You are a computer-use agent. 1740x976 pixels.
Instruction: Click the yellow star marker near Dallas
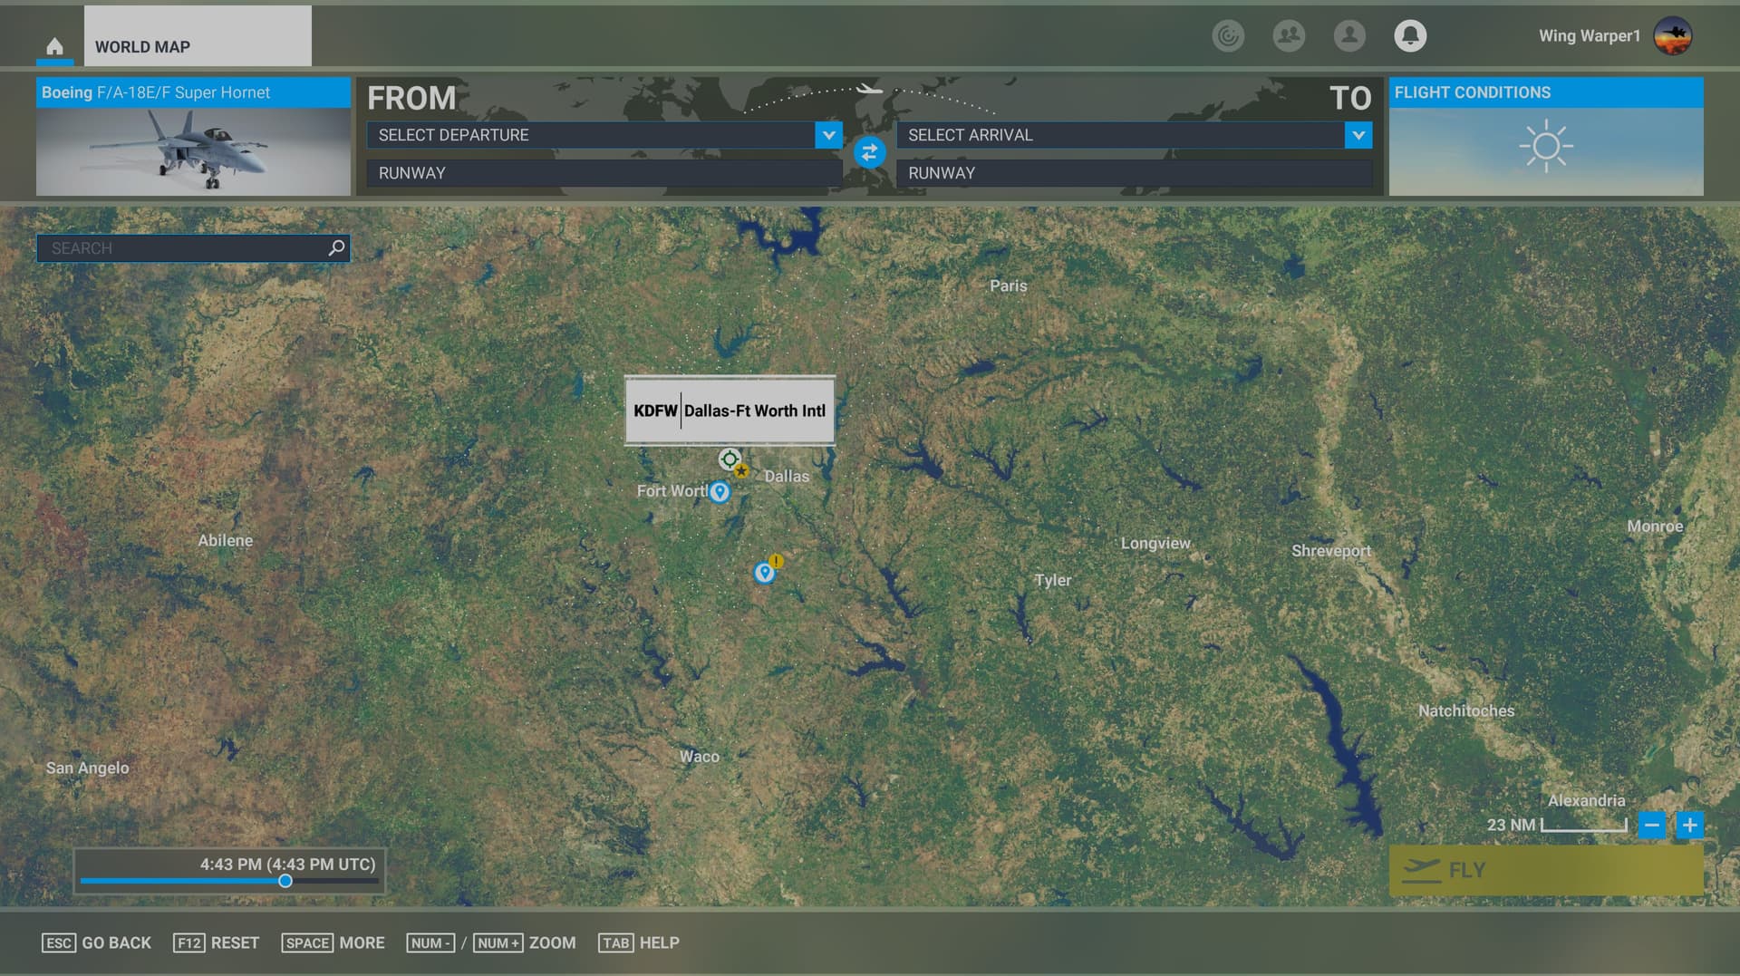(742, 471)
